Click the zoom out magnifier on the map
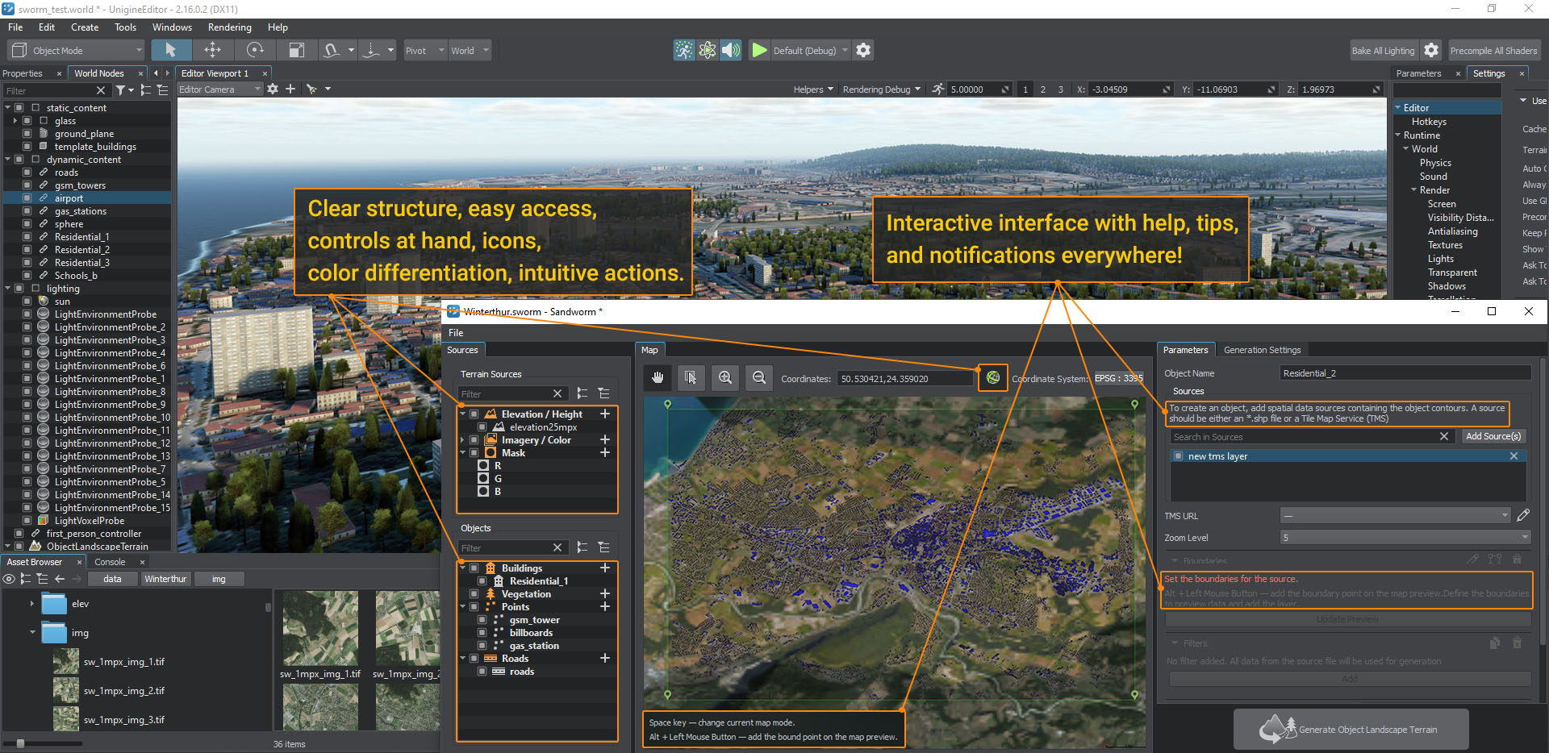1549x753 pixels. pyautogui.click(x=759, y=378)
